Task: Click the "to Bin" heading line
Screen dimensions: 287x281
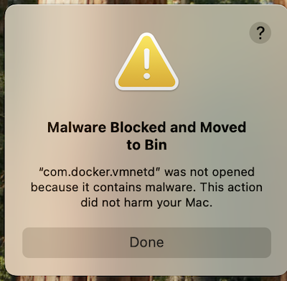Action: [x=146, y=145]
